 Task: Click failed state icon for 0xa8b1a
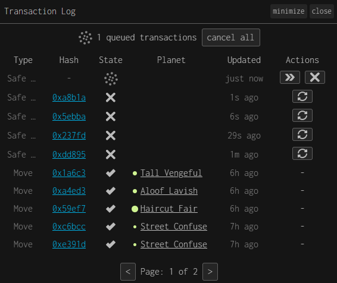click(111, 98)
